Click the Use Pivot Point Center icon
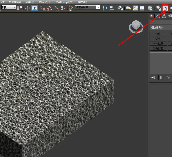This screenshot has height=157, width=172. pyautogui.click(x=20, y=8)
